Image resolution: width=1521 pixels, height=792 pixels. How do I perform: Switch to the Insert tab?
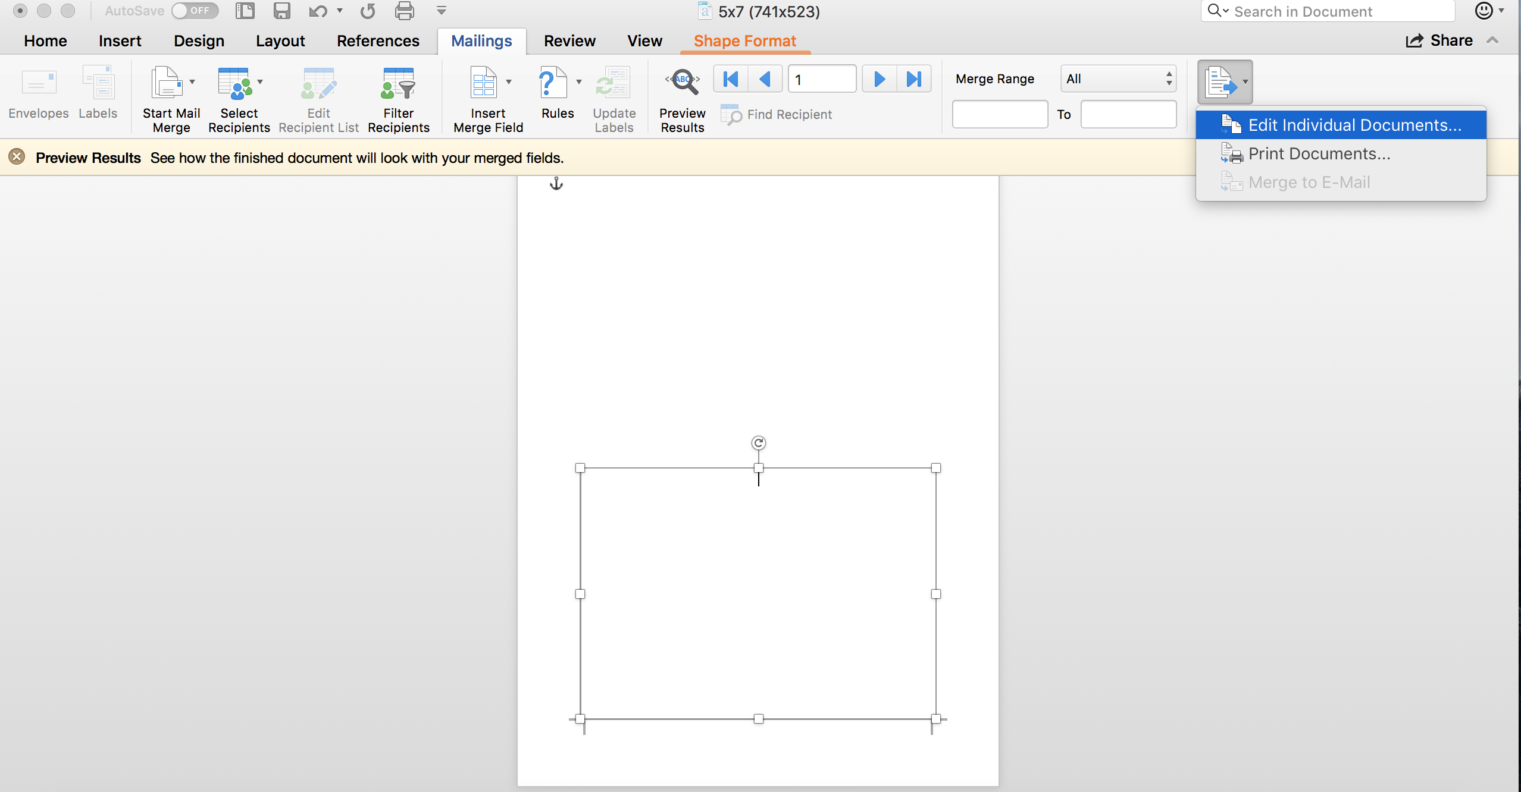[x=120, y=40]
